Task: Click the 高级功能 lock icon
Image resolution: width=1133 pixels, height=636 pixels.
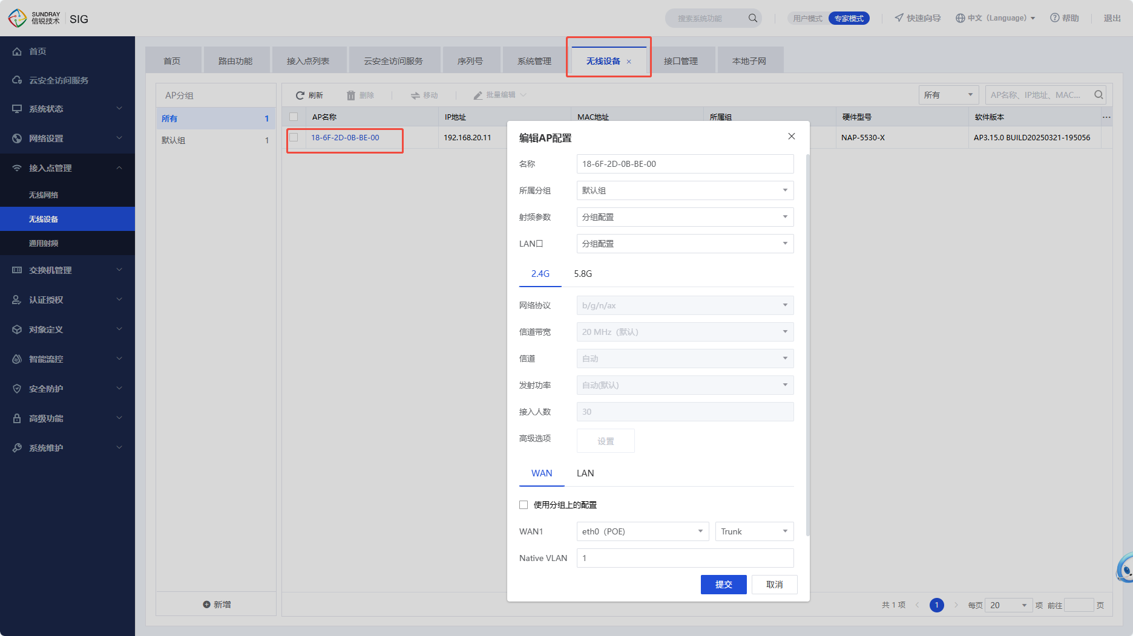Action: click(x=17, y=418)
